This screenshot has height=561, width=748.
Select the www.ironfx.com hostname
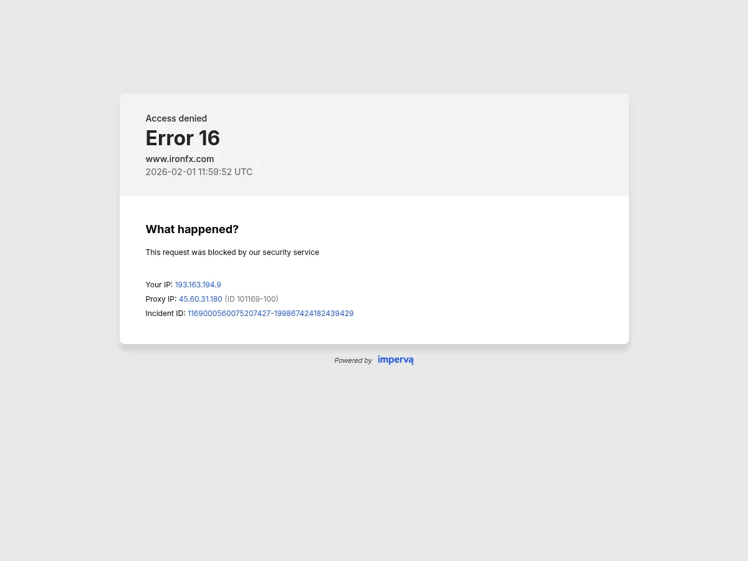180,159
